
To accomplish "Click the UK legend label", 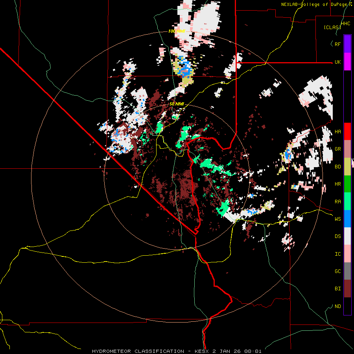I will 337,62.
